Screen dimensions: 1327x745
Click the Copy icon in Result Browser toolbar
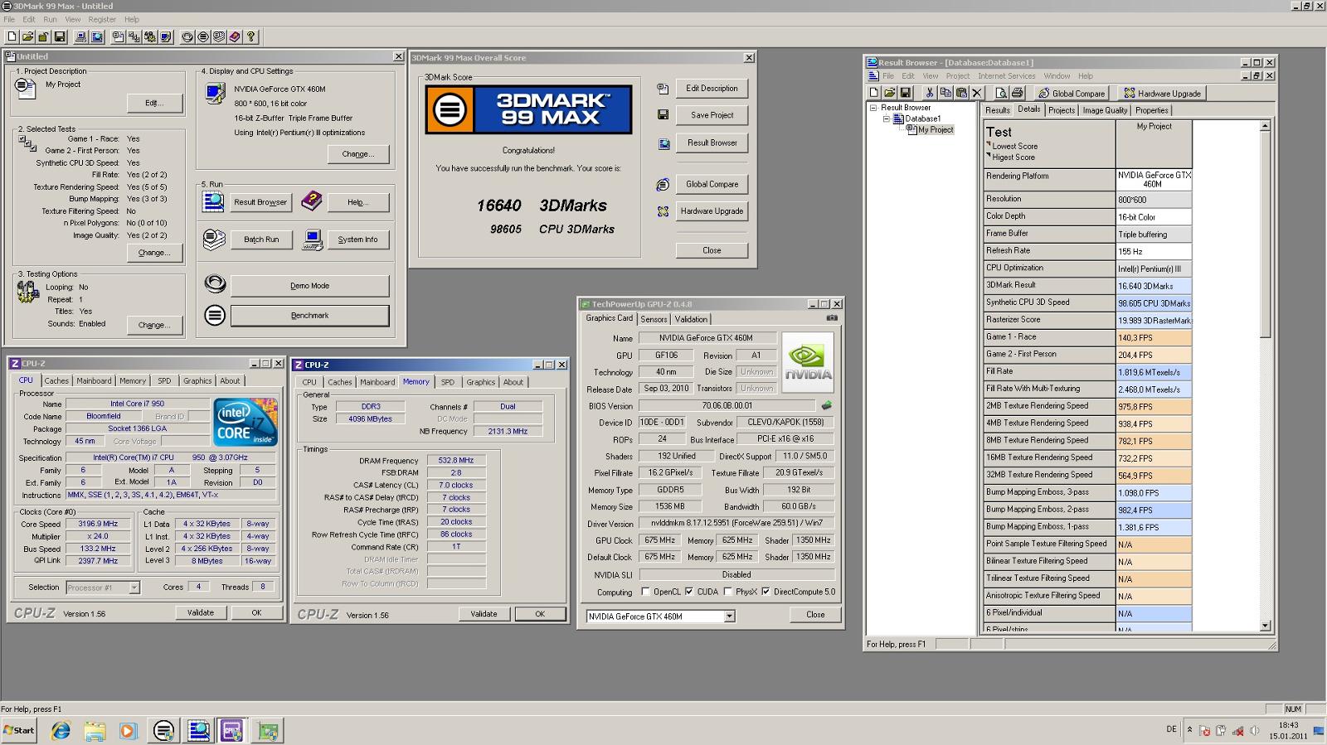point(945,93)
